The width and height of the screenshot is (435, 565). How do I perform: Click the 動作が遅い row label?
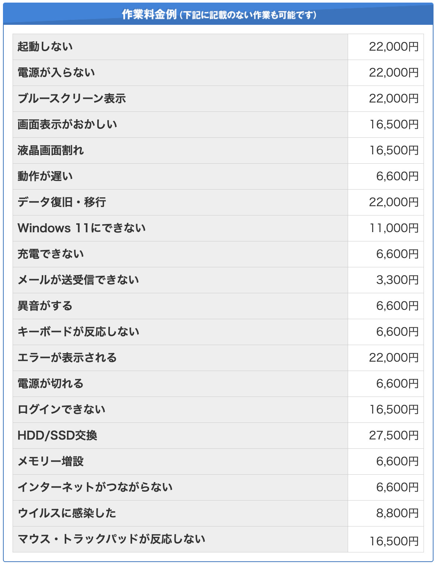tap(45, 176)
